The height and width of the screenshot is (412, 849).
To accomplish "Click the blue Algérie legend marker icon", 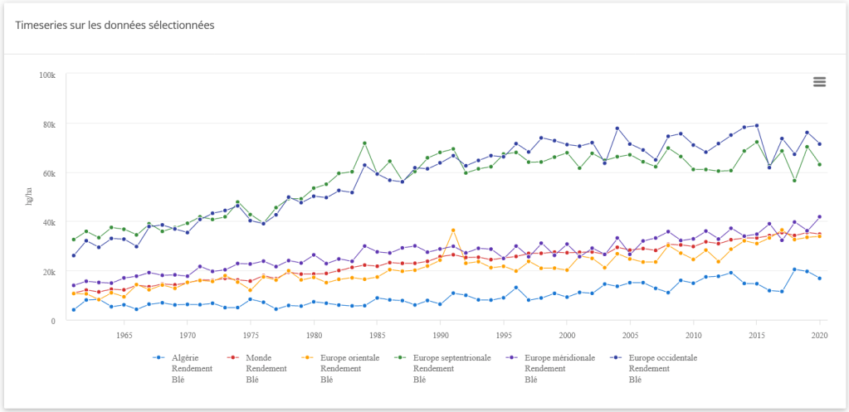I will (158, 358).
